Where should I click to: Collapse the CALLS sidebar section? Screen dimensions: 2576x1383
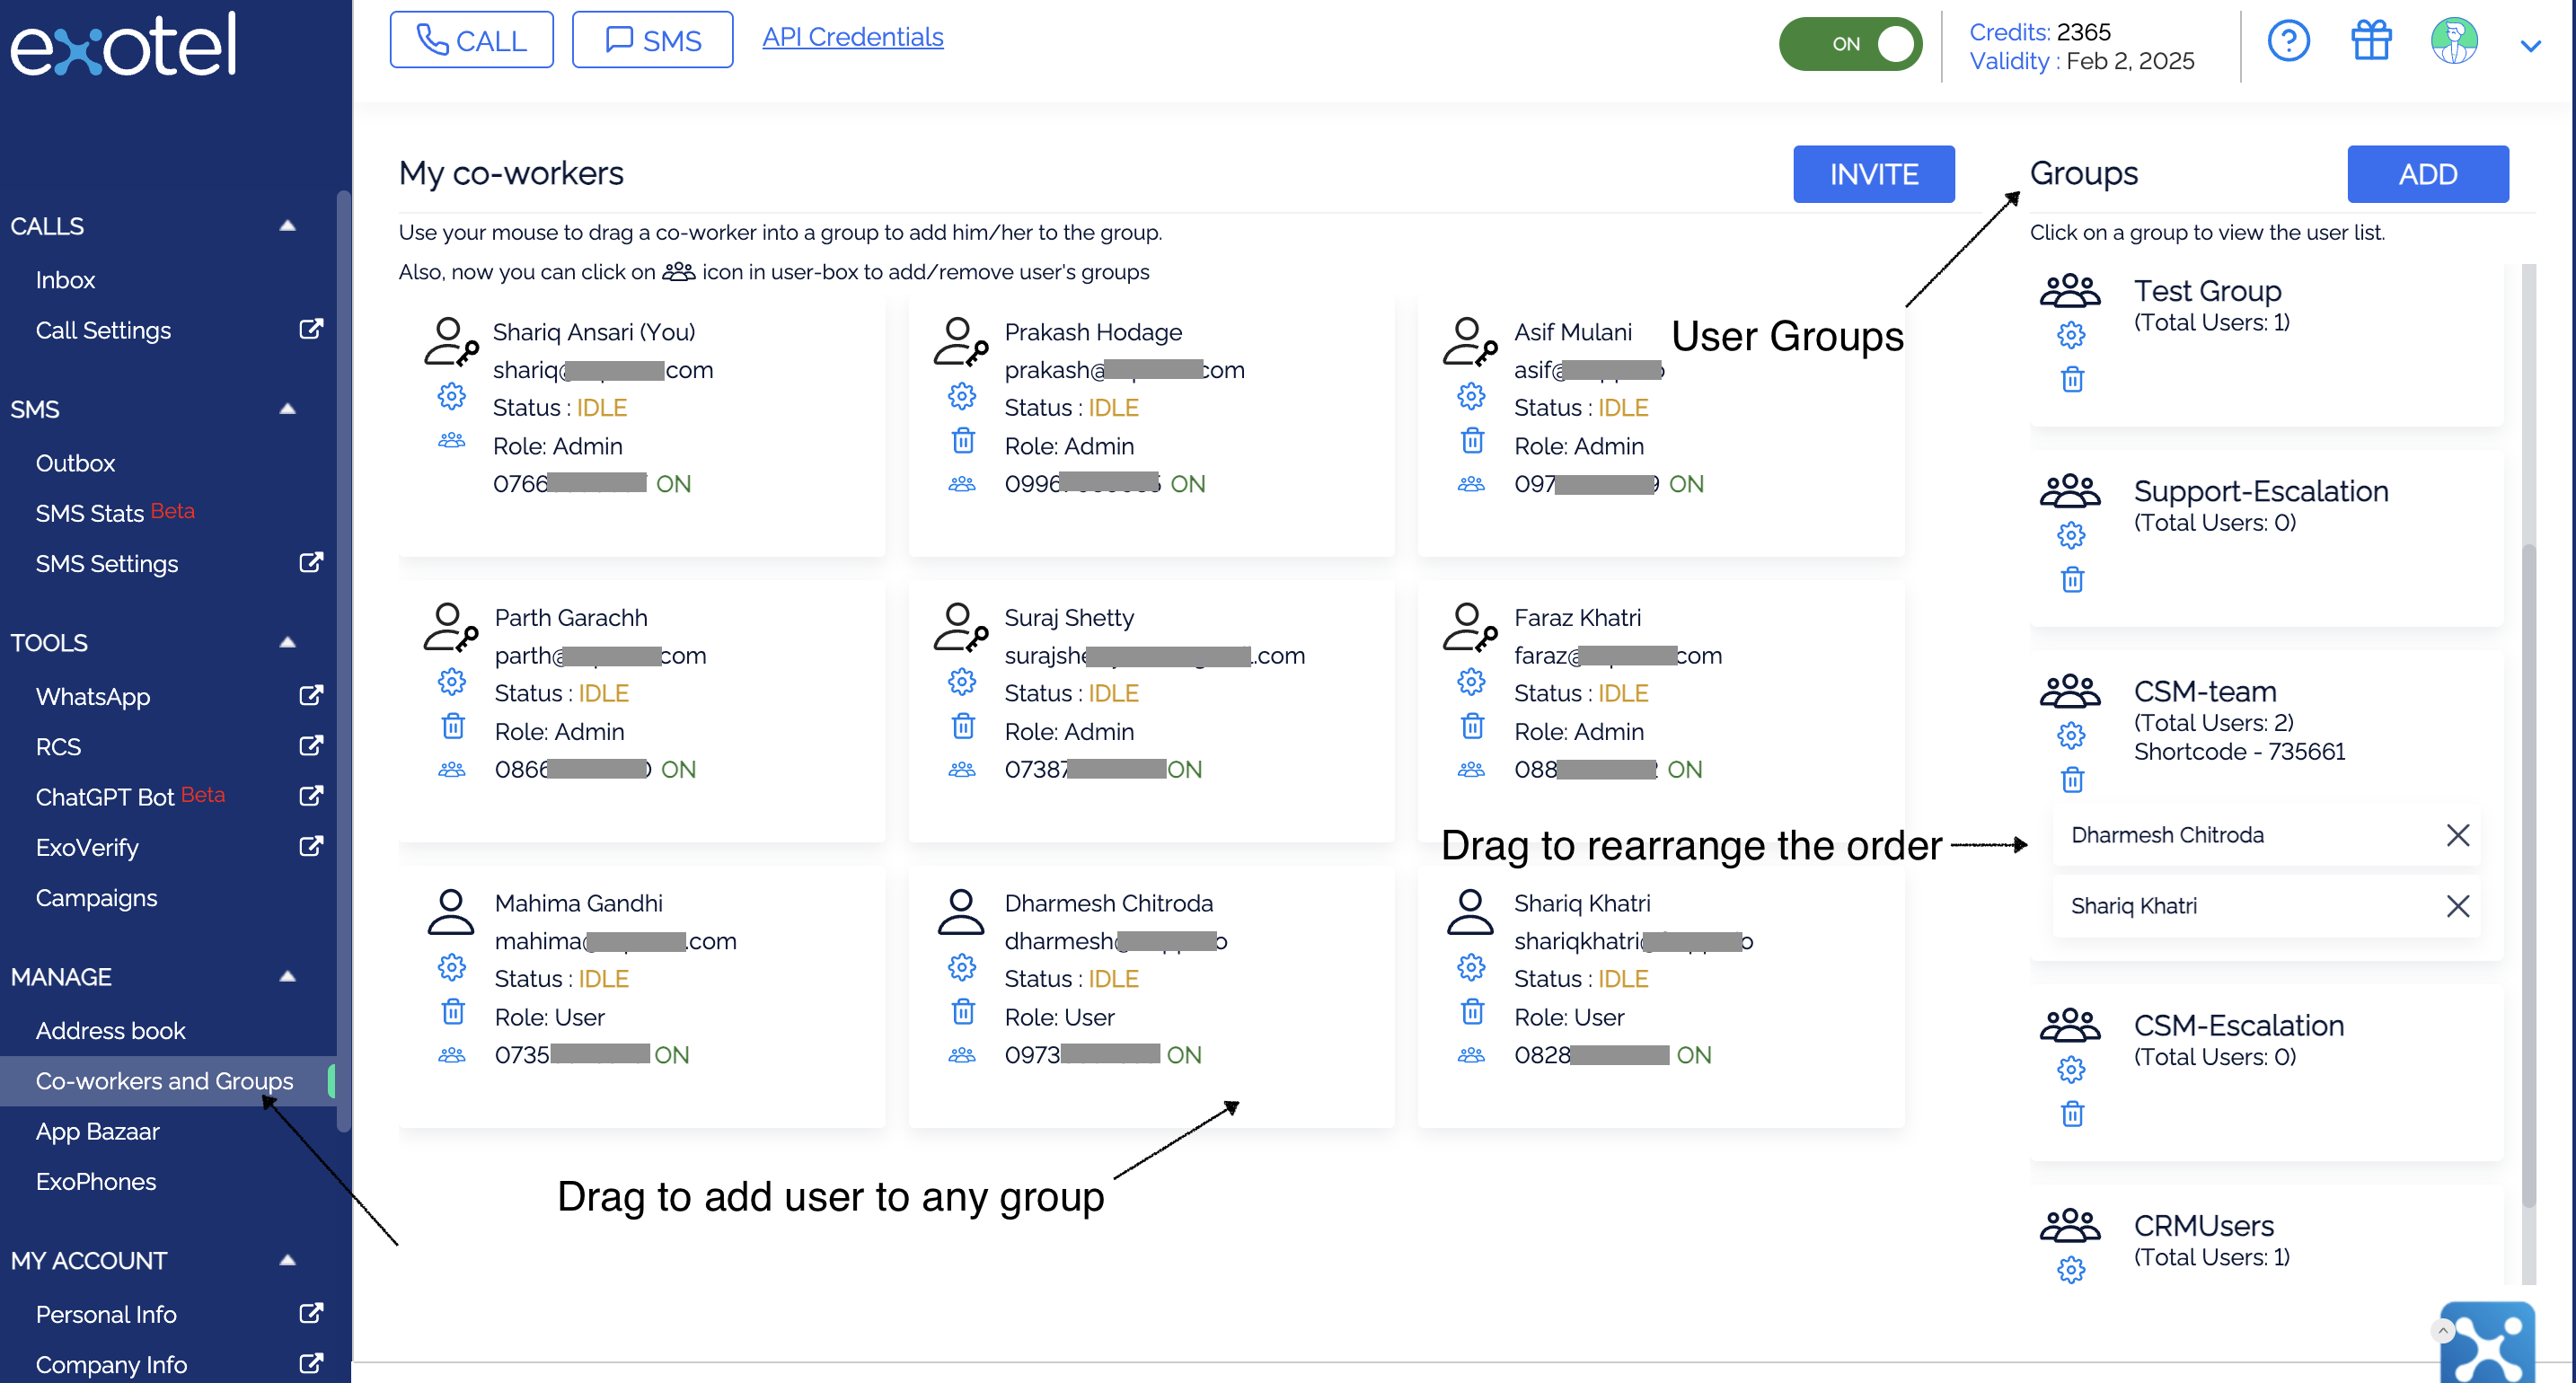coord(287,226)
